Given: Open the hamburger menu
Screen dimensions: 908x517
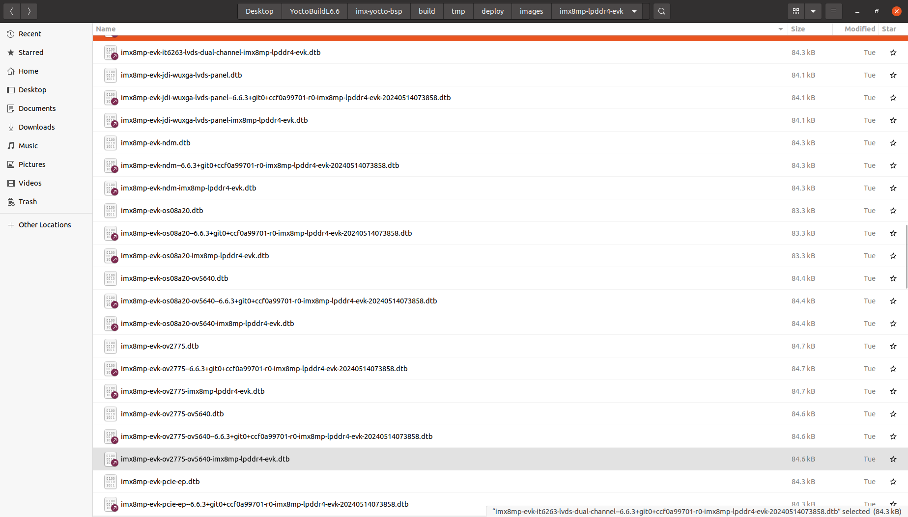Looking at the screenshot, I should point(833,11).
